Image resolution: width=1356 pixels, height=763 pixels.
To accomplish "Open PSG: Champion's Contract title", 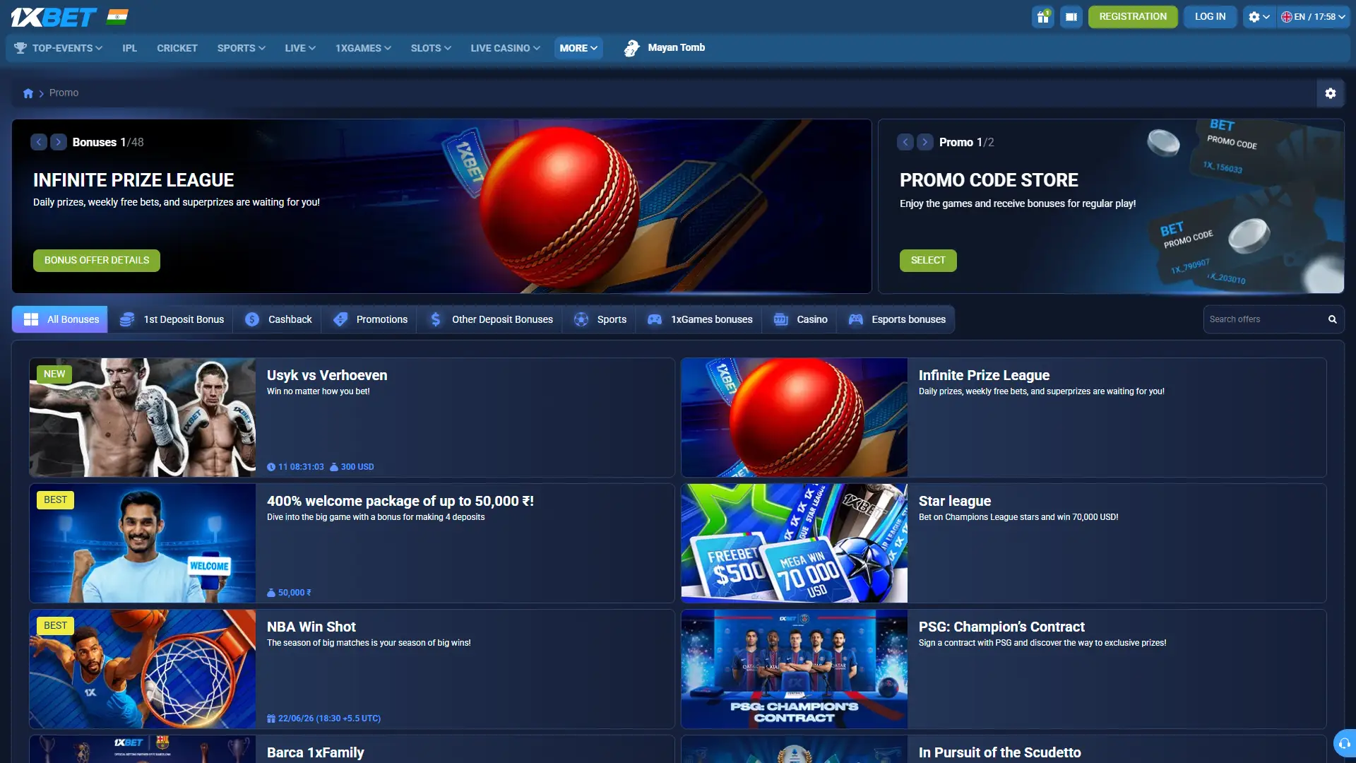I will 1001,627.
